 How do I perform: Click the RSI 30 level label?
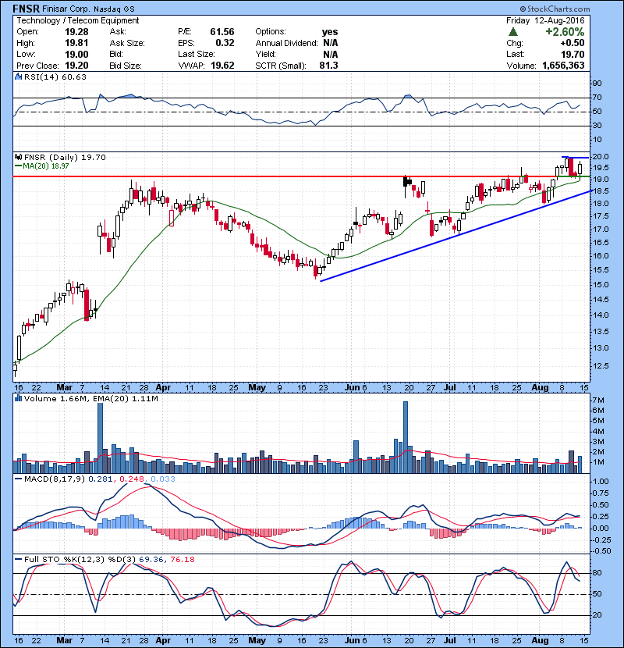click(x=597, y=125)
